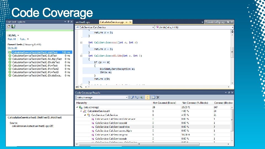
Task: Collapse the CalcService::divide code block
Action: click(81, 56)
